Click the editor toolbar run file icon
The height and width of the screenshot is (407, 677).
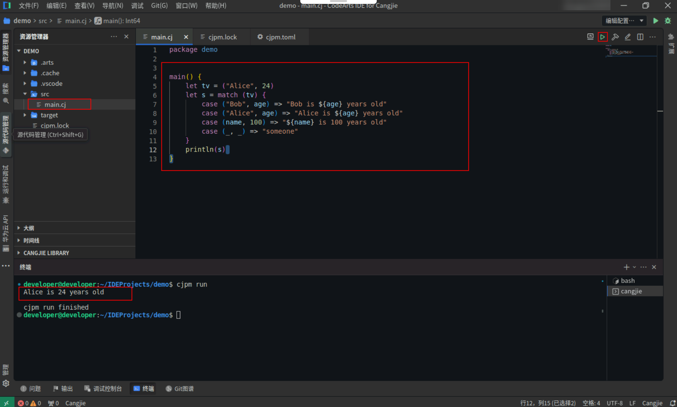pyautogui.click(x=602, y=37)
